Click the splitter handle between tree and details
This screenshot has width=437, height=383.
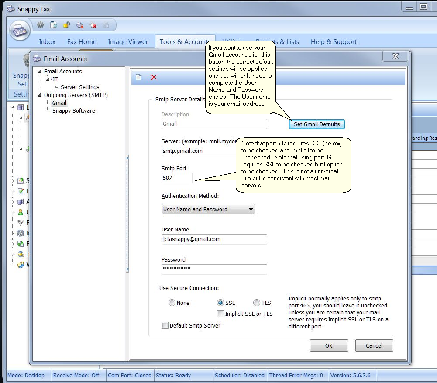coord(127,214)
